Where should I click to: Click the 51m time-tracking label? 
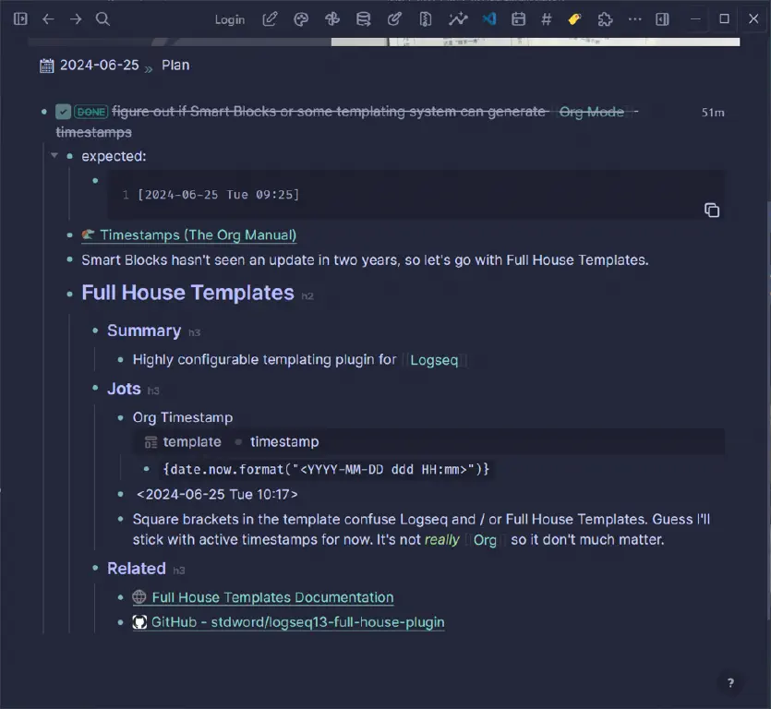tap(713, 113)
